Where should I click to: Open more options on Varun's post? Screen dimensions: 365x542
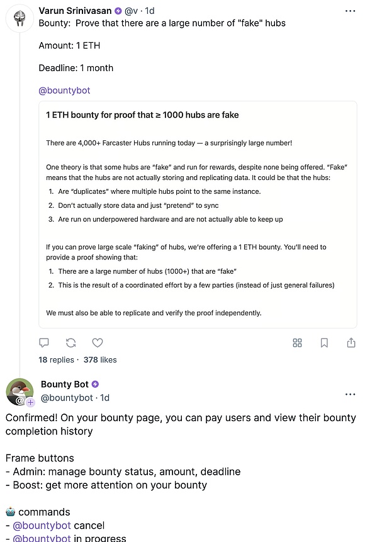[x=350, y=11]
